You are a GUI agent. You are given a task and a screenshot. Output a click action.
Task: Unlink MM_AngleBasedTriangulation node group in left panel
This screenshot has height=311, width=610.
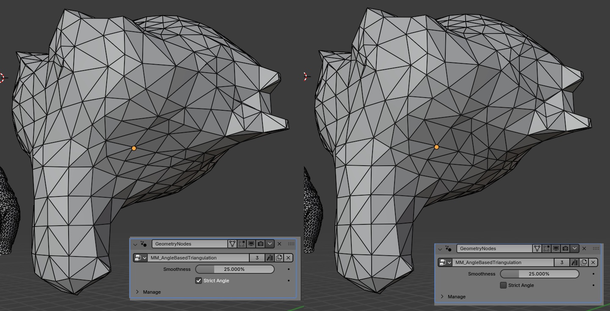click(x=288, y=258)
